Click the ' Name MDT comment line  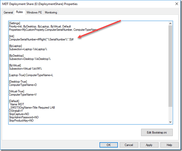point(17,104)
